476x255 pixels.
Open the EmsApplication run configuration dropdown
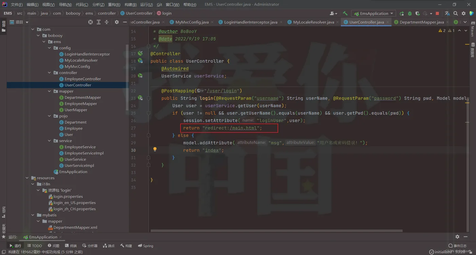(373, 14)
